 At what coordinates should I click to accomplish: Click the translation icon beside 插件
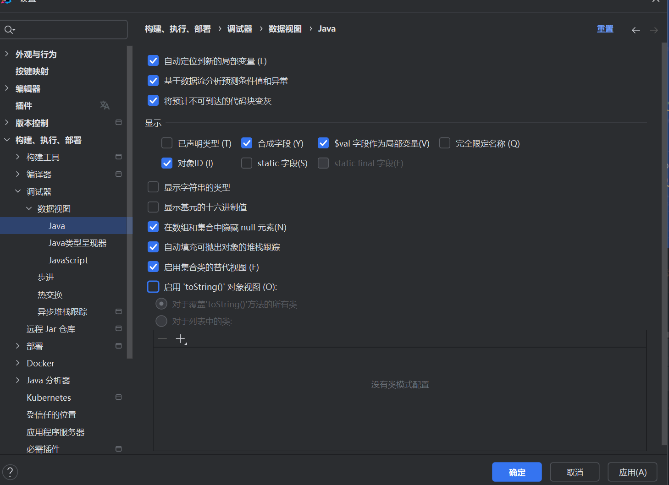pyautogui.click(x=105, y=105)
